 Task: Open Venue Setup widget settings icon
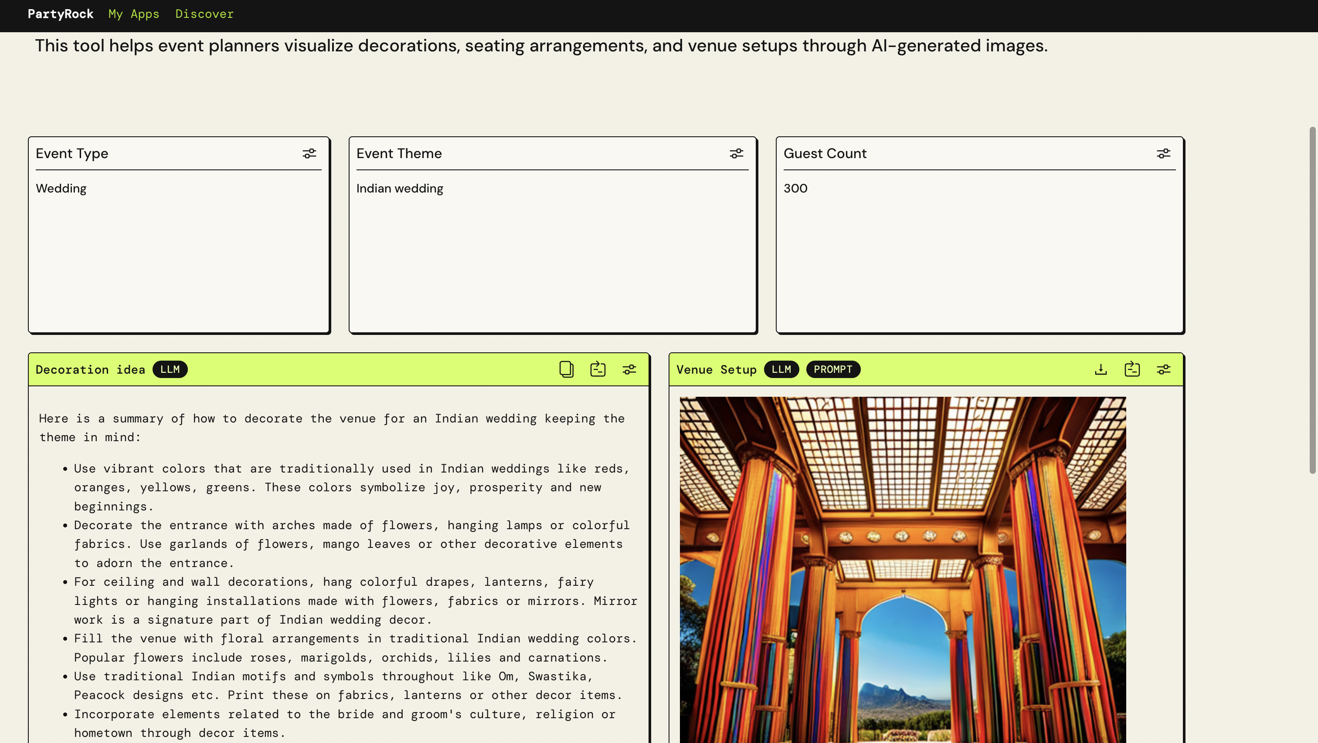pos(1163,369)
